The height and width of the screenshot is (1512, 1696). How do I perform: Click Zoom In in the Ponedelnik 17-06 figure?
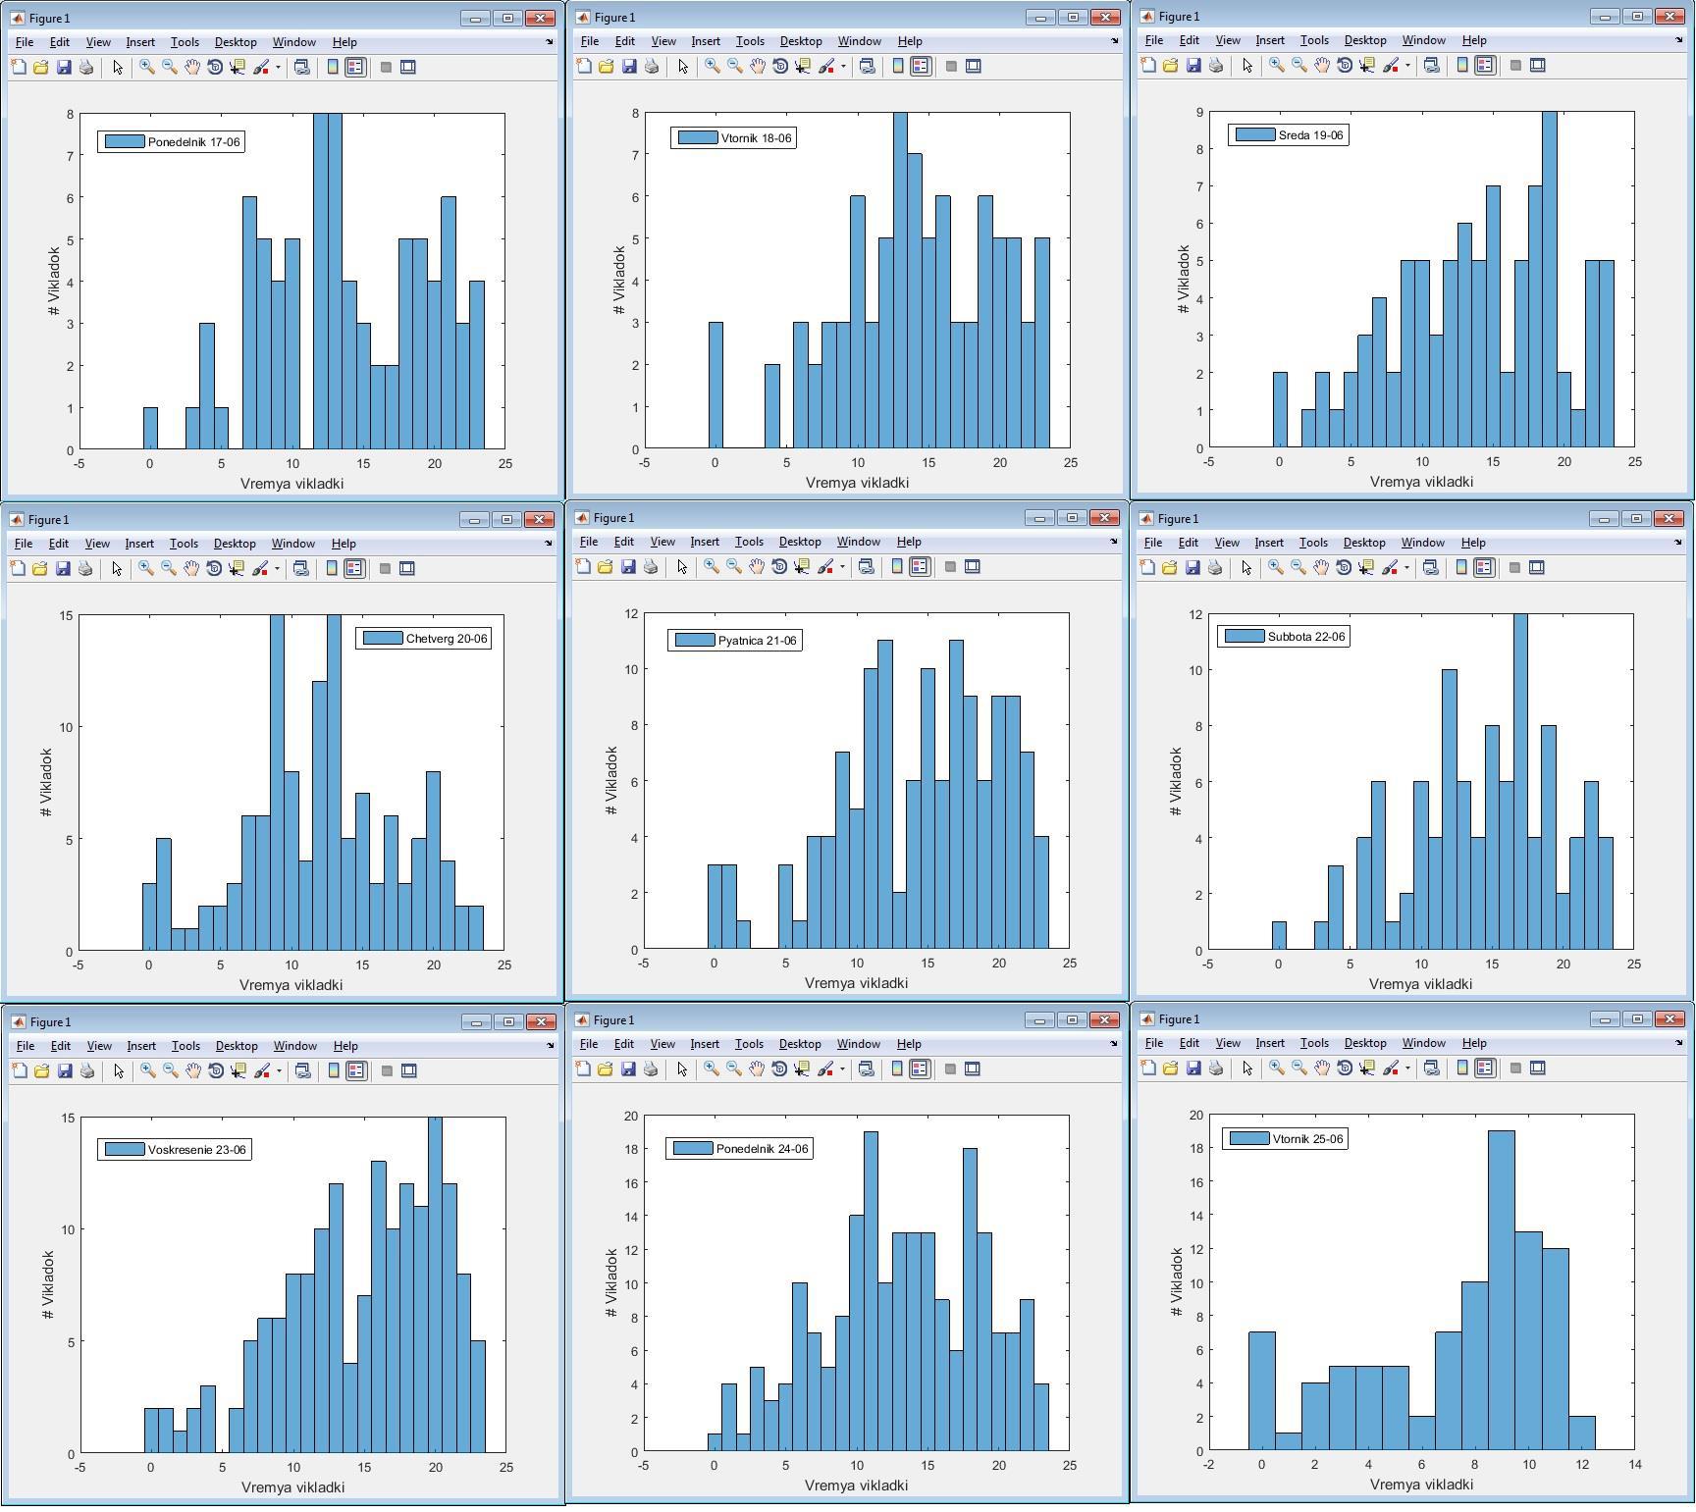pyautogui.click(x=146, y=68)
